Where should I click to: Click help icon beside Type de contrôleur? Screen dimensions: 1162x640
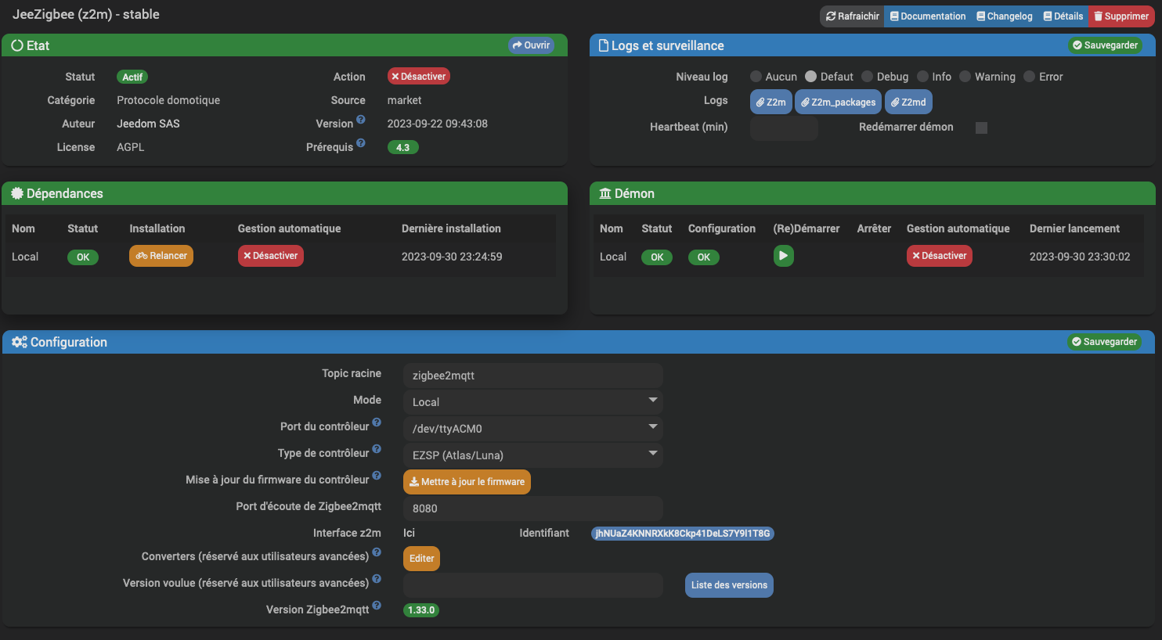pyautogui.click(x=377, y=449)
